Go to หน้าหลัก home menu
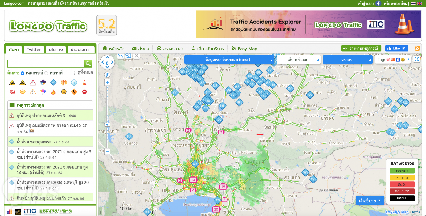The image size is (426, 216). [113, 49]
